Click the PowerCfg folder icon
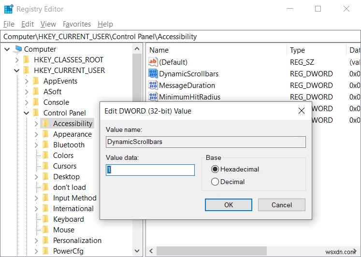 tap(45, 251)
